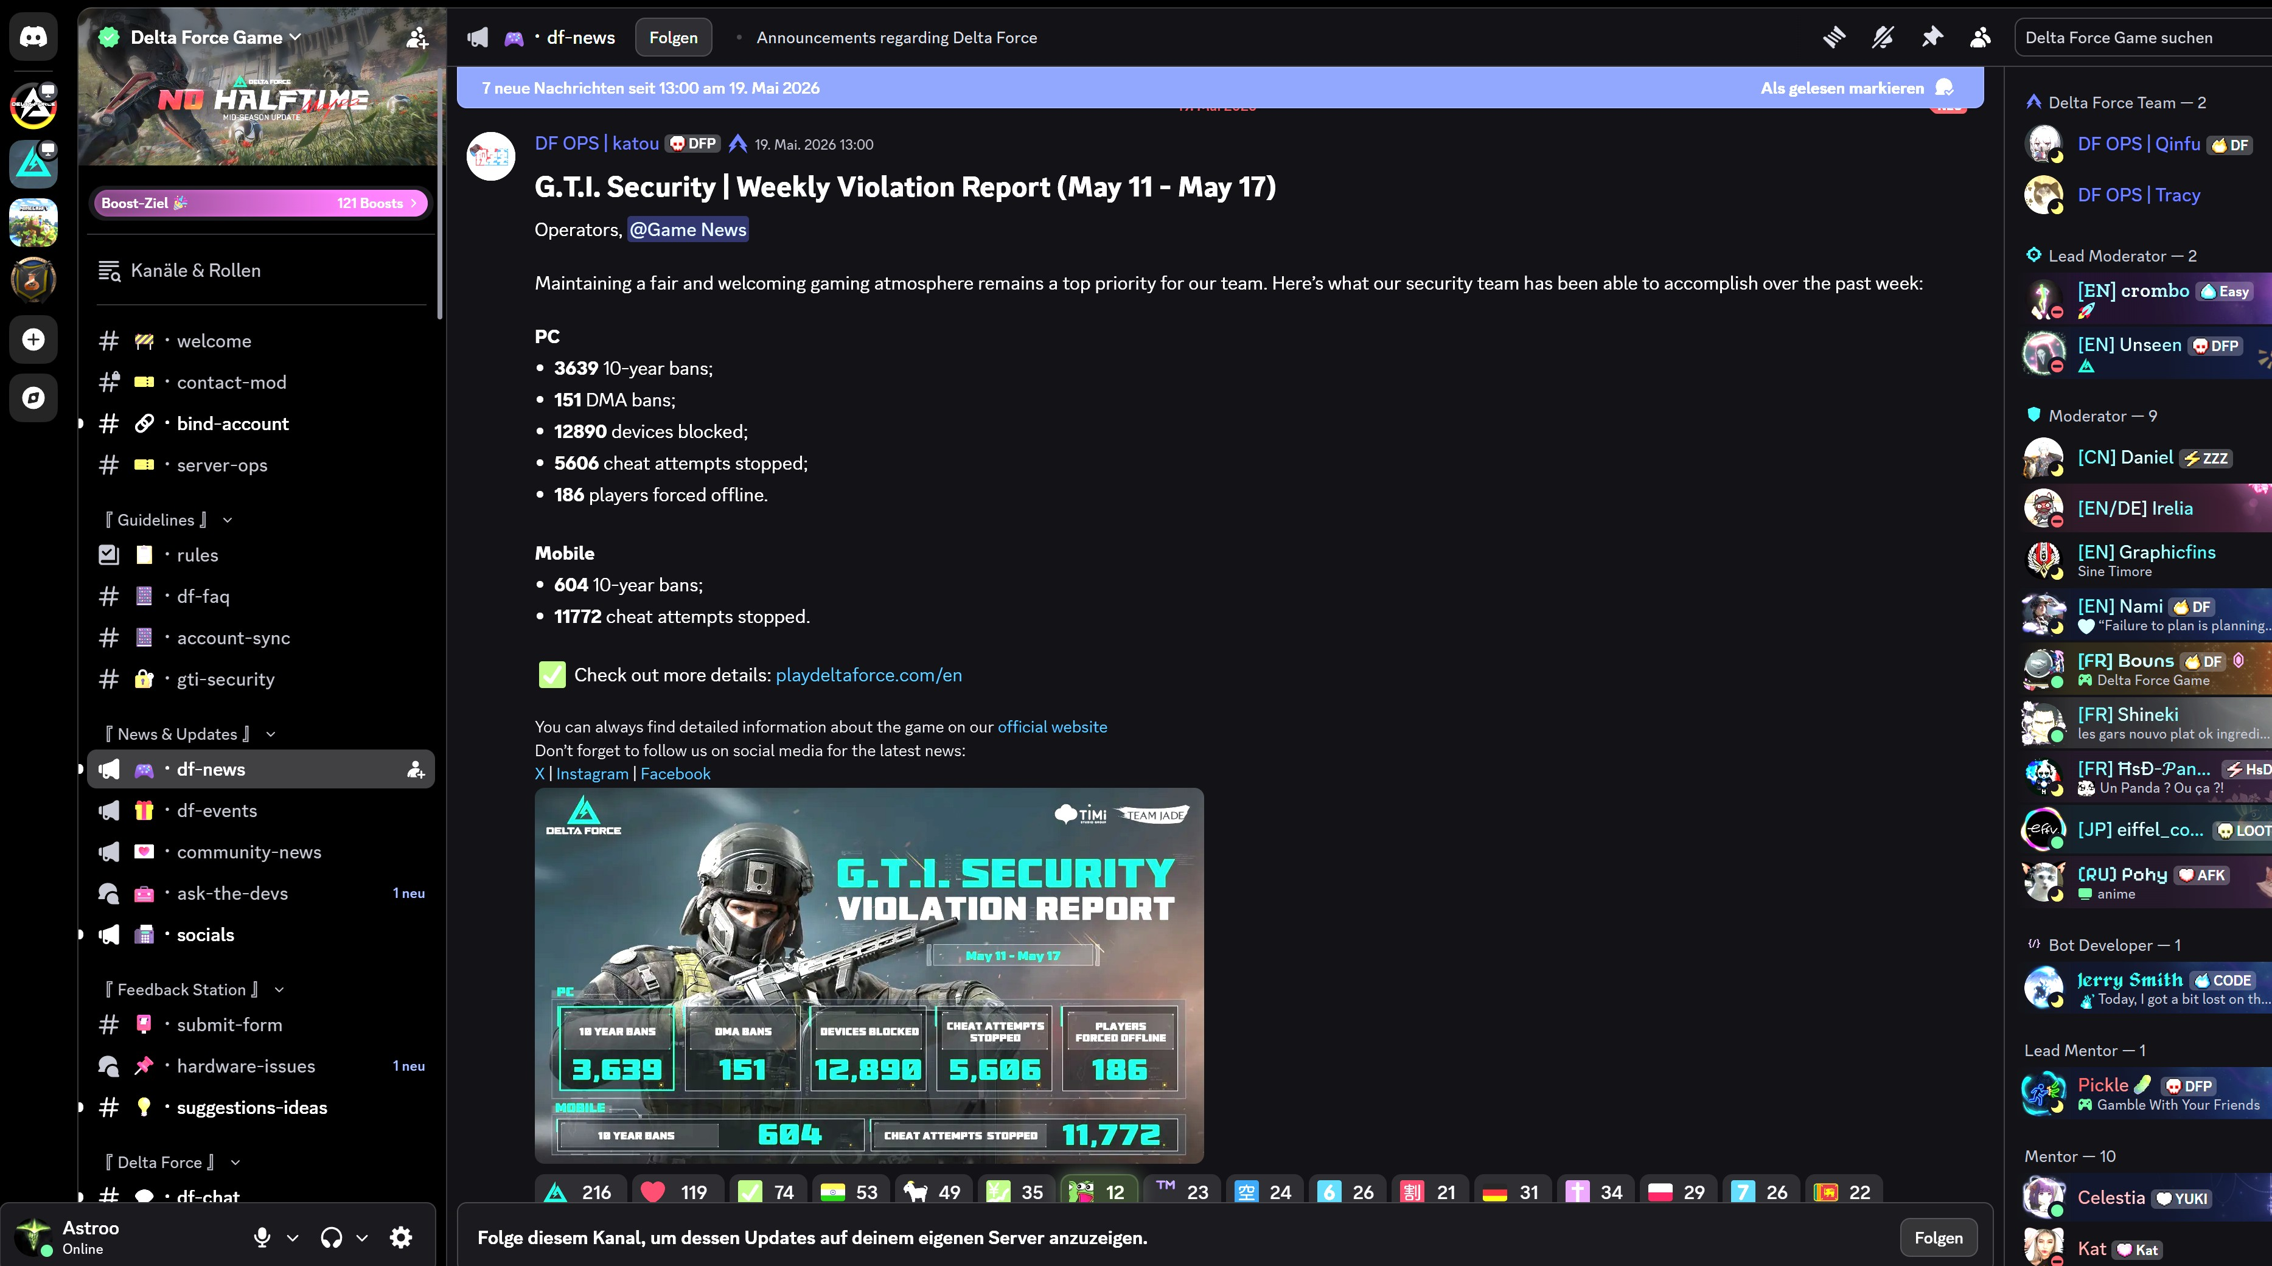Switch to df-events announcement channel
2272x1266 pixels.
click(x=262, y=811)
